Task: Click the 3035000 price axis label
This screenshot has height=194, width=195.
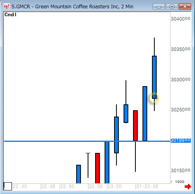Action: [180, 49]
